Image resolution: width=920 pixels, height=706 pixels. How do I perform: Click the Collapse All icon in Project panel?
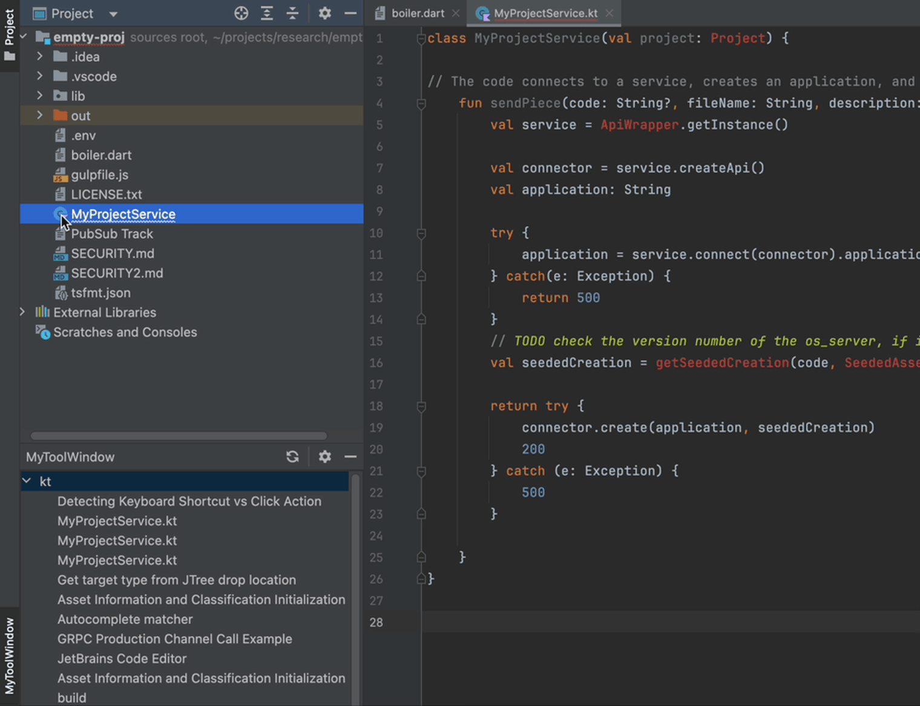point(292,13)
